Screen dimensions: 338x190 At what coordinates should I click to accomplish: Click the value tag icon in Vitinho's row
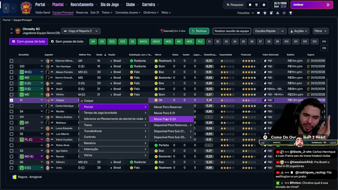265,94
